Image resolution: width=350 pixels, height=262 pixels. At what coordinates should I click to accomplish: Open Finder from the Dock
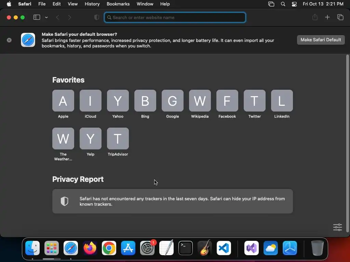coord(32,248)
